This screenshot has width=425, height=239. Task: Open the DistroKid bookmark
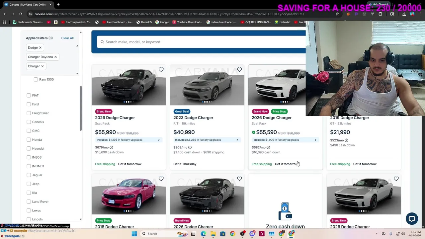(283, 22)
